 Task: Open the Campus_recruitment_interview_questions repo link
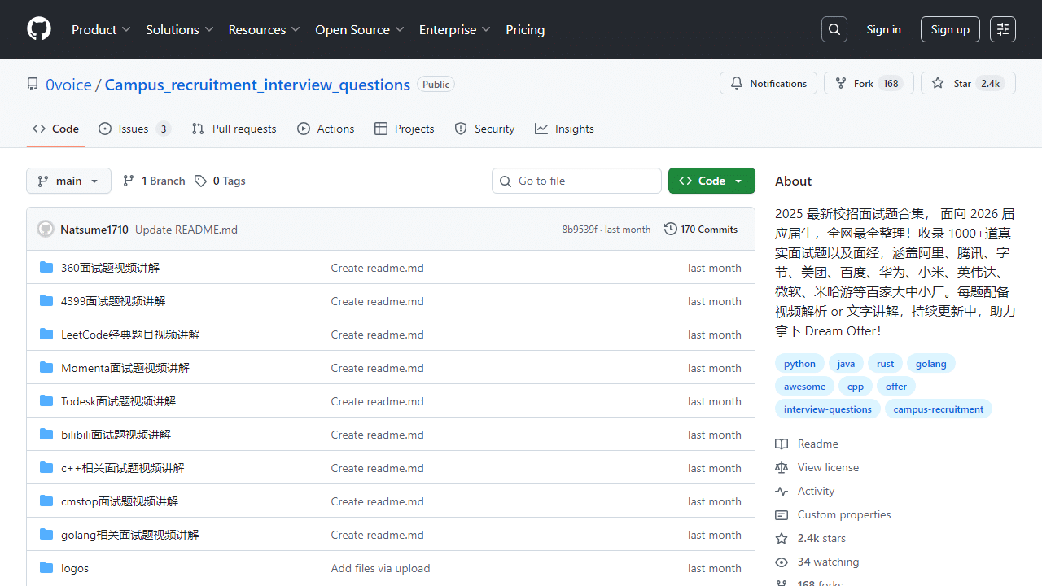pyautogui.click(x=257, y=85)
